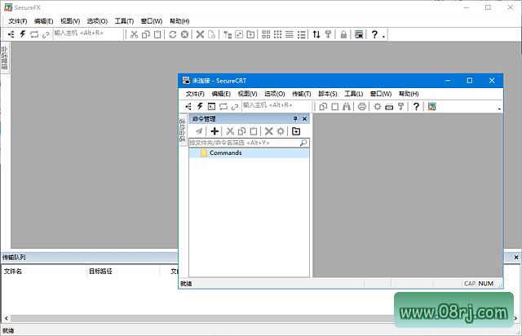The height and width of the screenshot is (336, 522).
Task: Click the help question mark in SecureCRT
Action: click(x=416, y=106)
